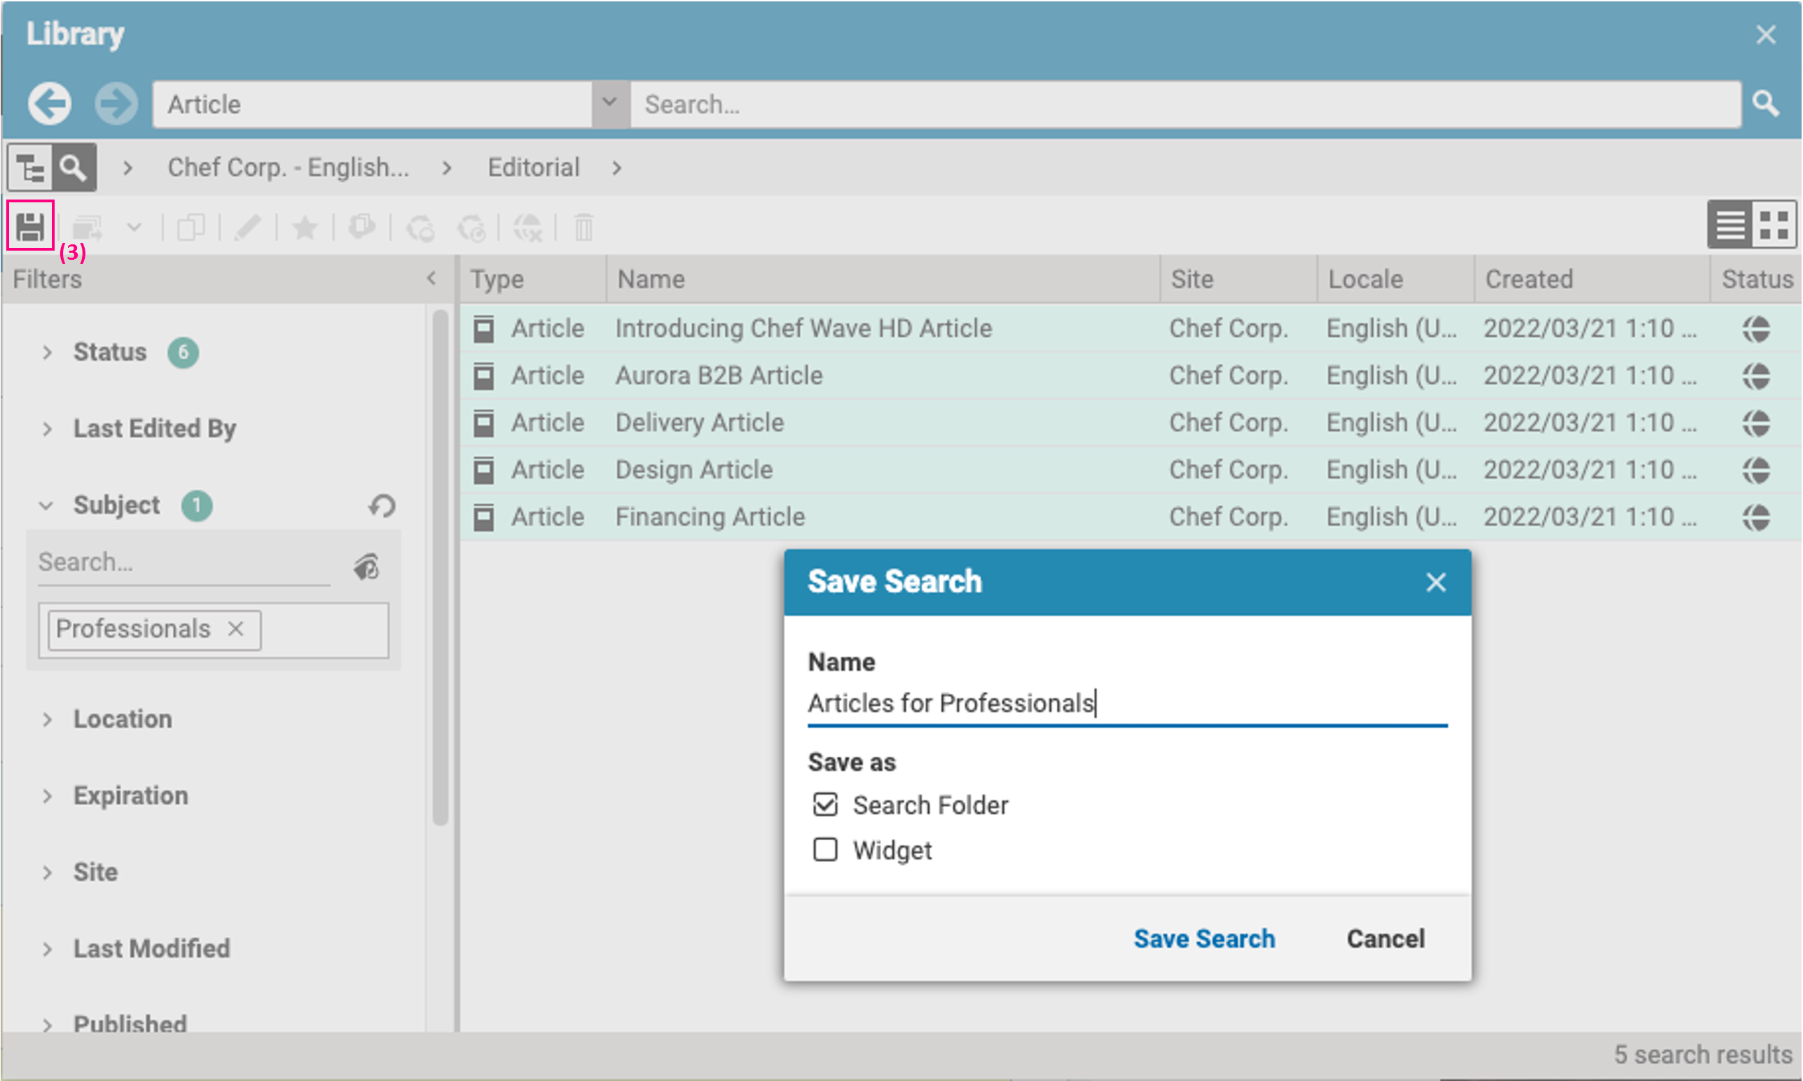The height and width of the screenshot is (1081, 1803).
Task: Open Editorial breadcrumb folder
Action: point(534,167)
